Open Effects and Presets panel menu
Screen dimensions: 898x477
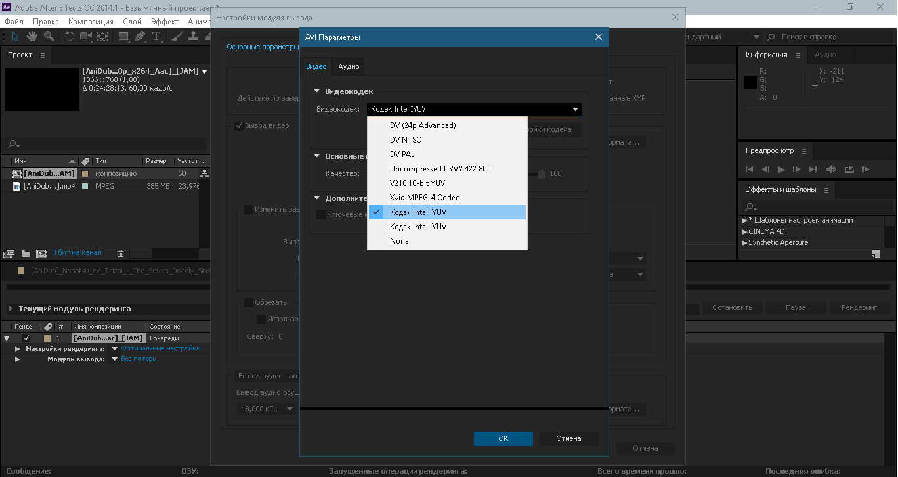[x=826, y=190]
